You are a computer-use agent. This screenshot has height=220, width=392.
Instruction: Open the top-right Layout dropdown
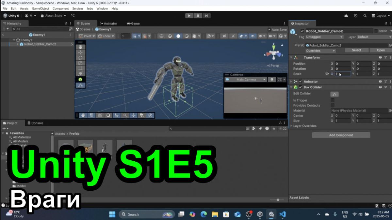381,16
